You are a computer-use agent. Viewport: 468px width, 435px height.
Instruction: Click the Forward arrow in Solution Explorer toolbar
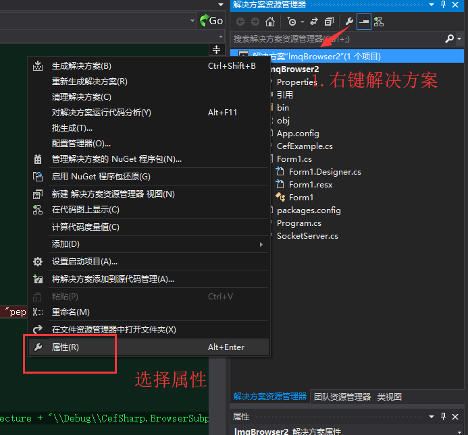pos(255,22)
